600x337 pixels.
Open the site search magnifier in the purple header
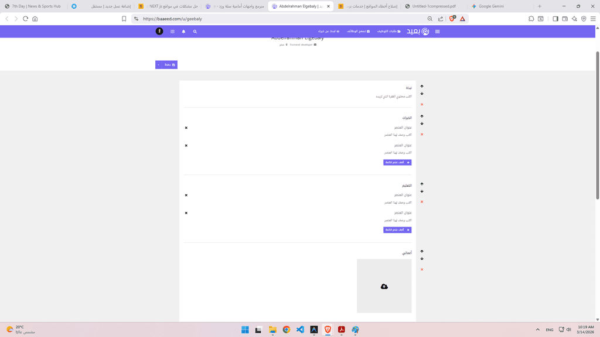point(195,32)
